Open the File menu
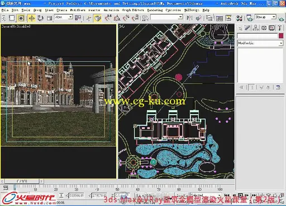 coord(5,10)
